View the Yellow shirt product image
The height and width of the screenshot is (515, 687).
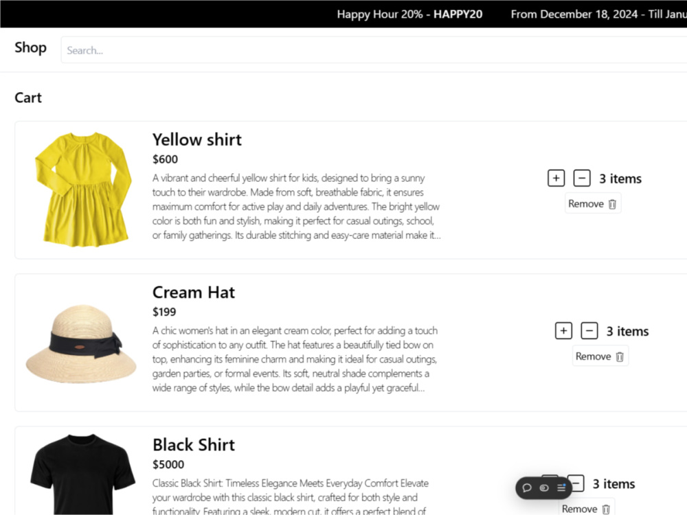(82, 189)
